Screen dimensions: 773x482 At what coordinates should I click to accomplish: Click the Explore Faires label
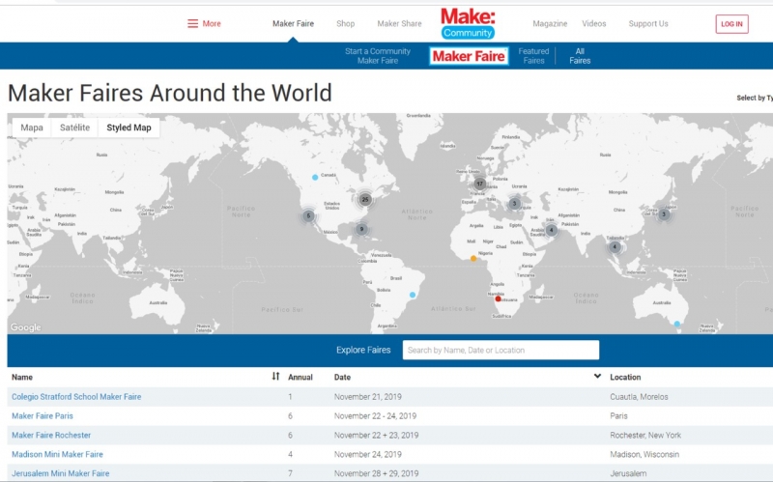click(363, 350)
